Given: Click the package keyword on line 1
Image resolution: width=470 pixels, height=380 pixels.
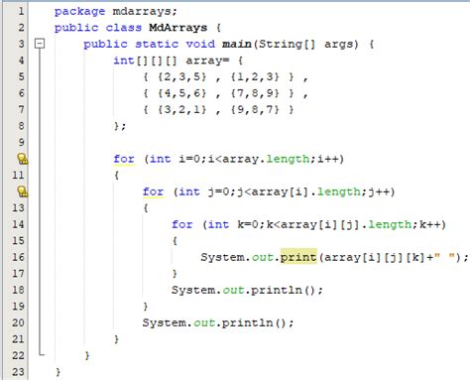Looking at the screenshot, I should pyautogui.click(x=79, y=12).
